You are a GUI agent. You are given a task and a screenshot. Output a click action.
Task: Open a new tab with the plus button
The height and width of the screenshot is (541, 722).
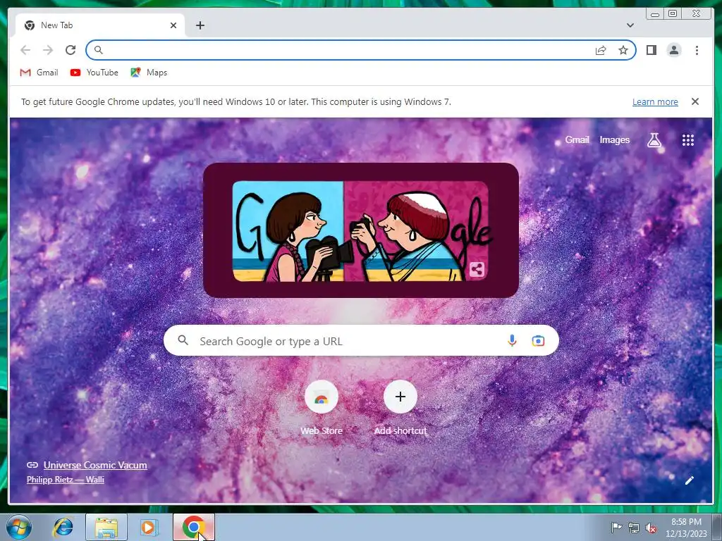pyautogui.click(x=200, y=25)
